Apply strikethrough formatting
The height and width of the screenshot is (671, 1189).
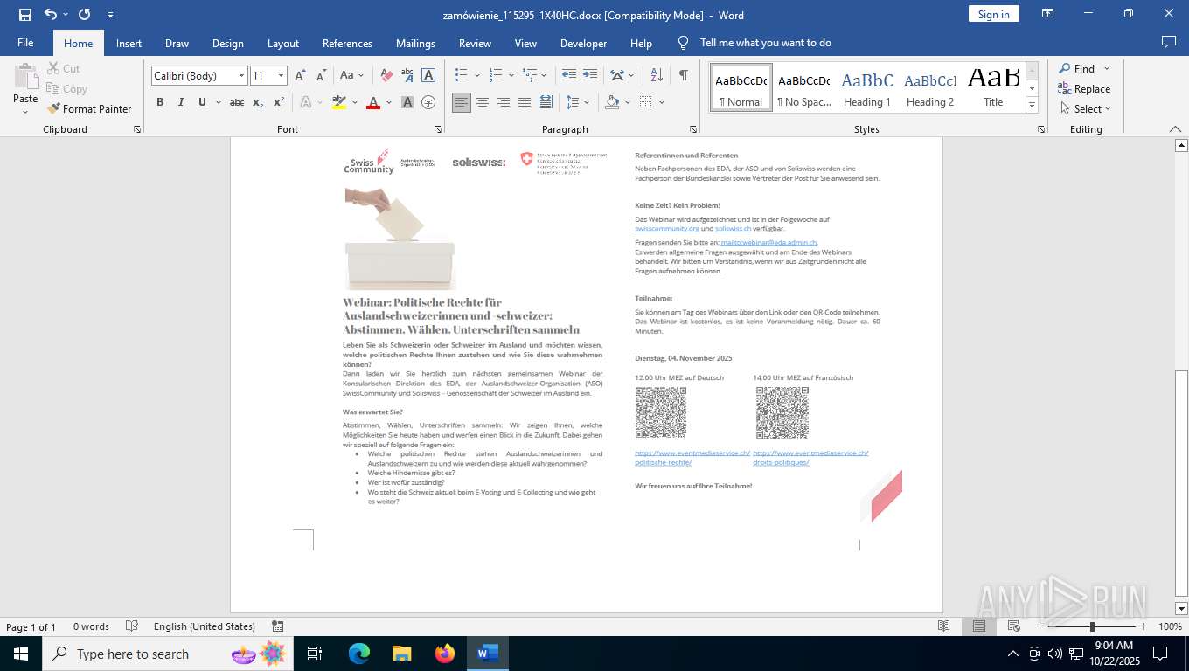[x=237, y=102]
